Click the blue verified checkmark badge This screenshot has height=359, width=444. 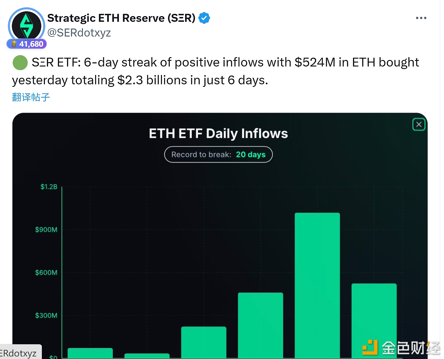[204, 18]
